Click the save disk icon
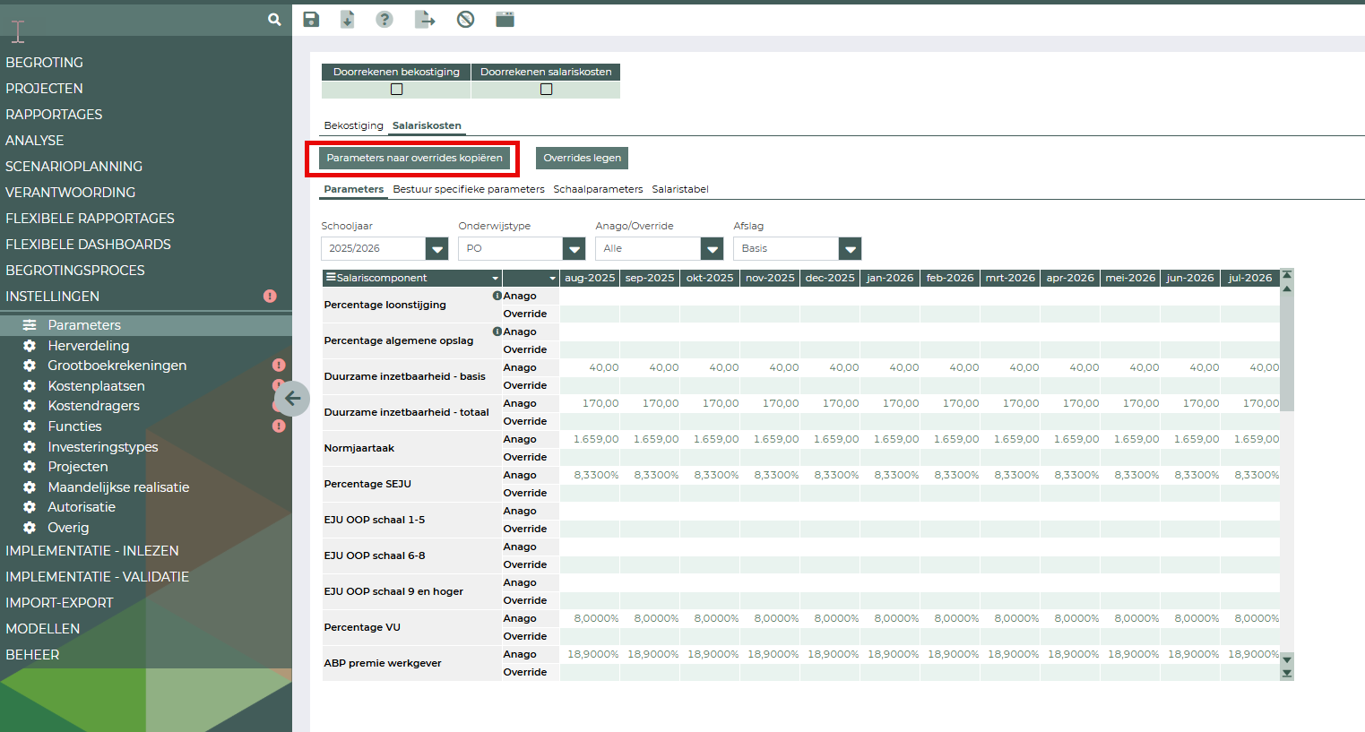 click(311, 20)
